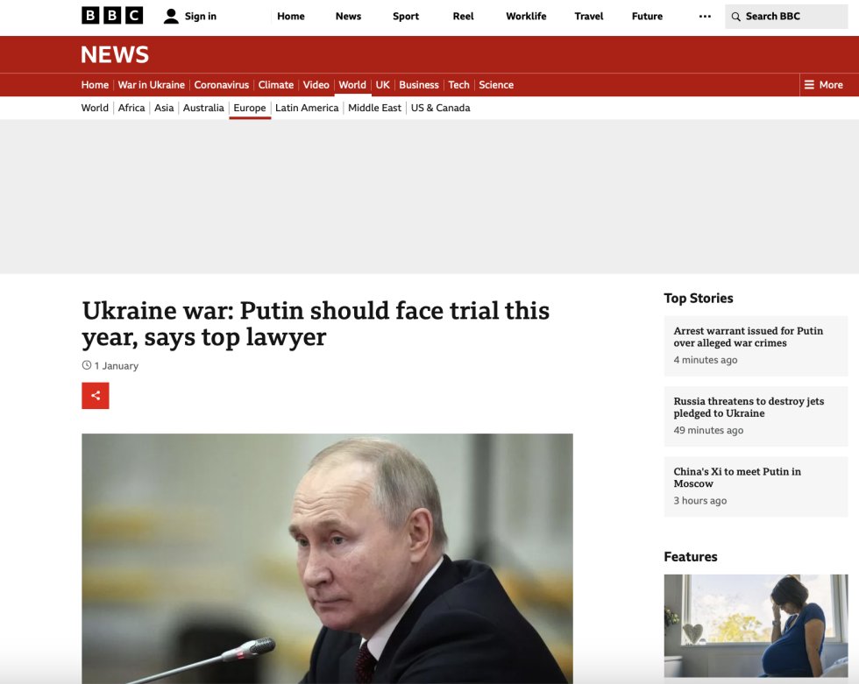859x684 pixels.
Task: Select the Europe sub-section
Action: coord(250,108)
